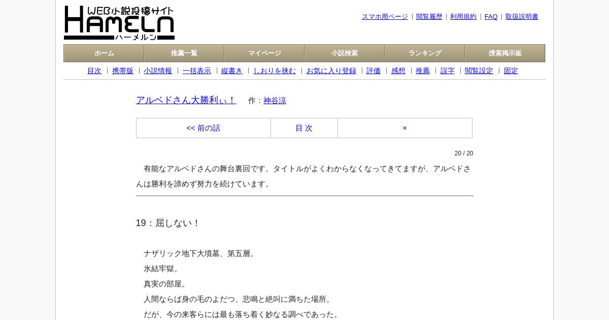Image resolution: width=609 pixels, height=320 pixels.
Task: Open マイページ navigation tab
Action: pos(264,53)
